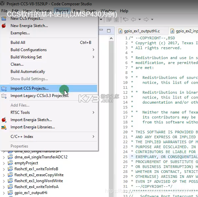The width and height of the screenshot is (198, 197).
Task: Select flashctl_ex4_writeToInfoA project label
Action: pos(36,187)
